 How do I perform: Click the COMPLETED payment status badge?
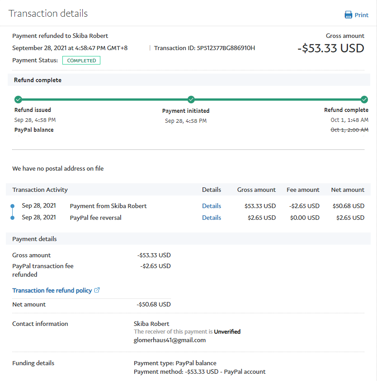[81, 60]
